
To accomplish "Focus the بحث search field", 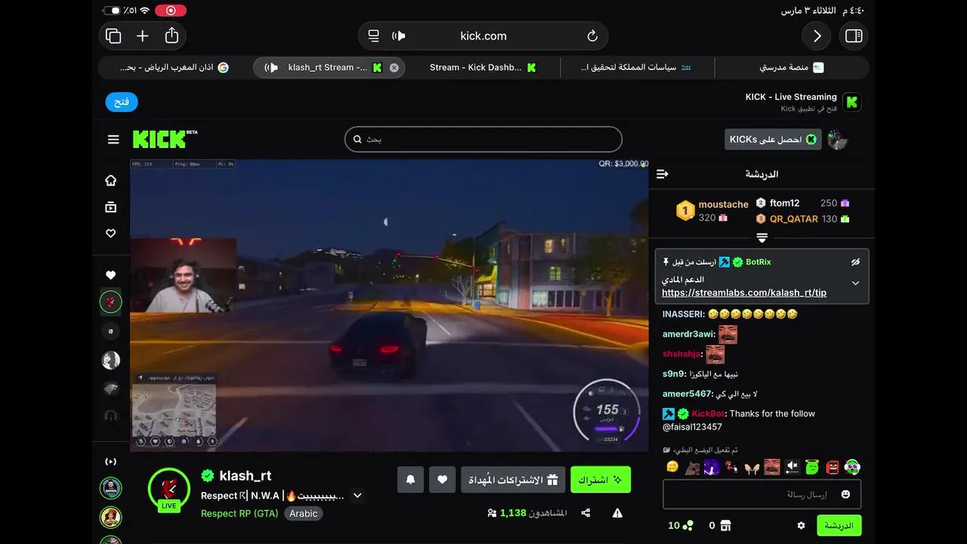I will click(483, 139).
